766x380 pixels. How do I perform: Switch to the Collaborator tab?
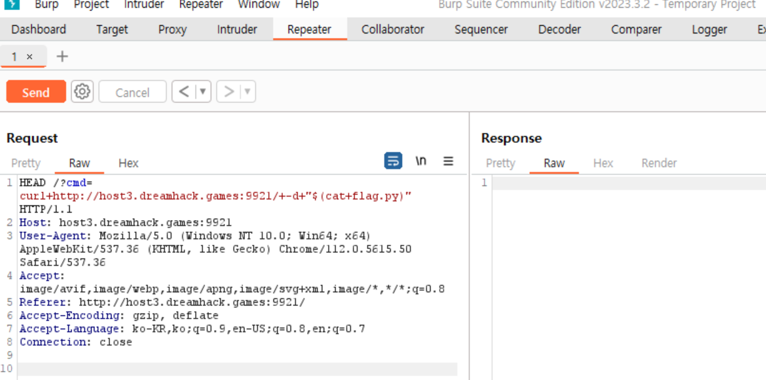click(393, 29)
